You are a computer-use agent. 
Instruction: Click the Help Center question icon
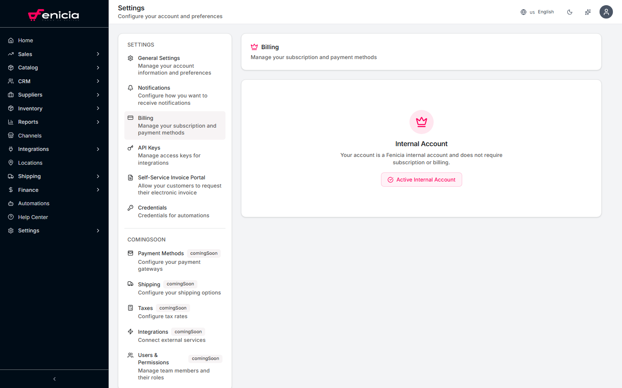tap(11, 217)
